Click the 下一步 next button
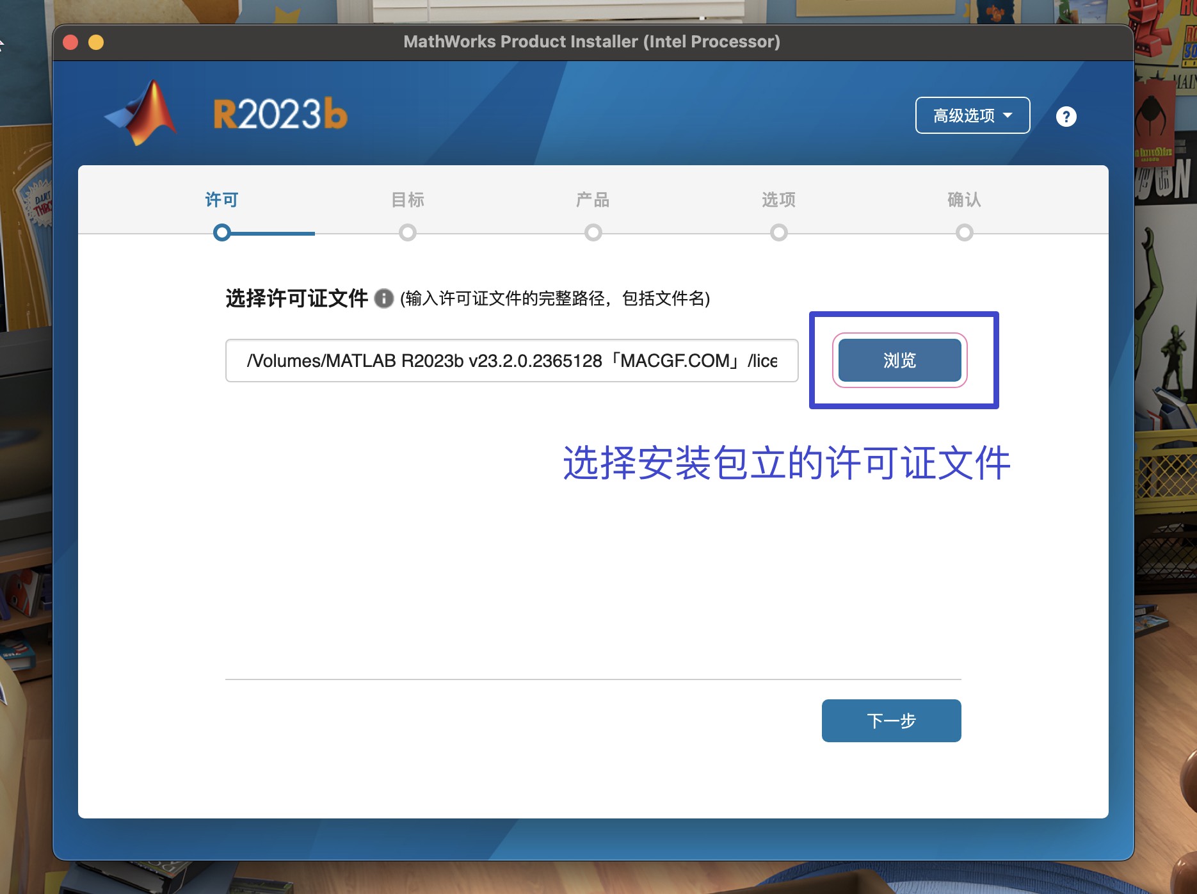Viewport: 1197px width, 894px height. click(890, 720)
